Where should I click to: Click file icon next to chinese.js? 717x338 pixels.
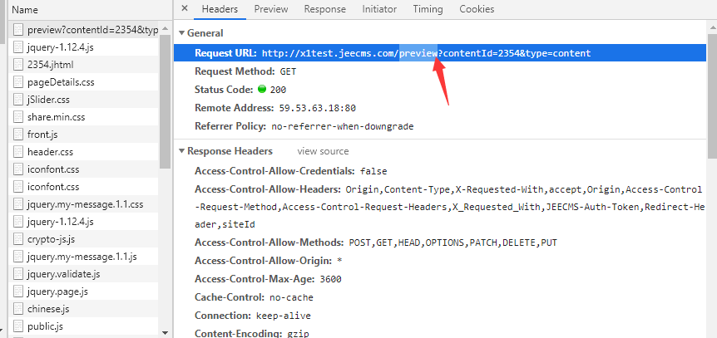click(x=17, y=309)
